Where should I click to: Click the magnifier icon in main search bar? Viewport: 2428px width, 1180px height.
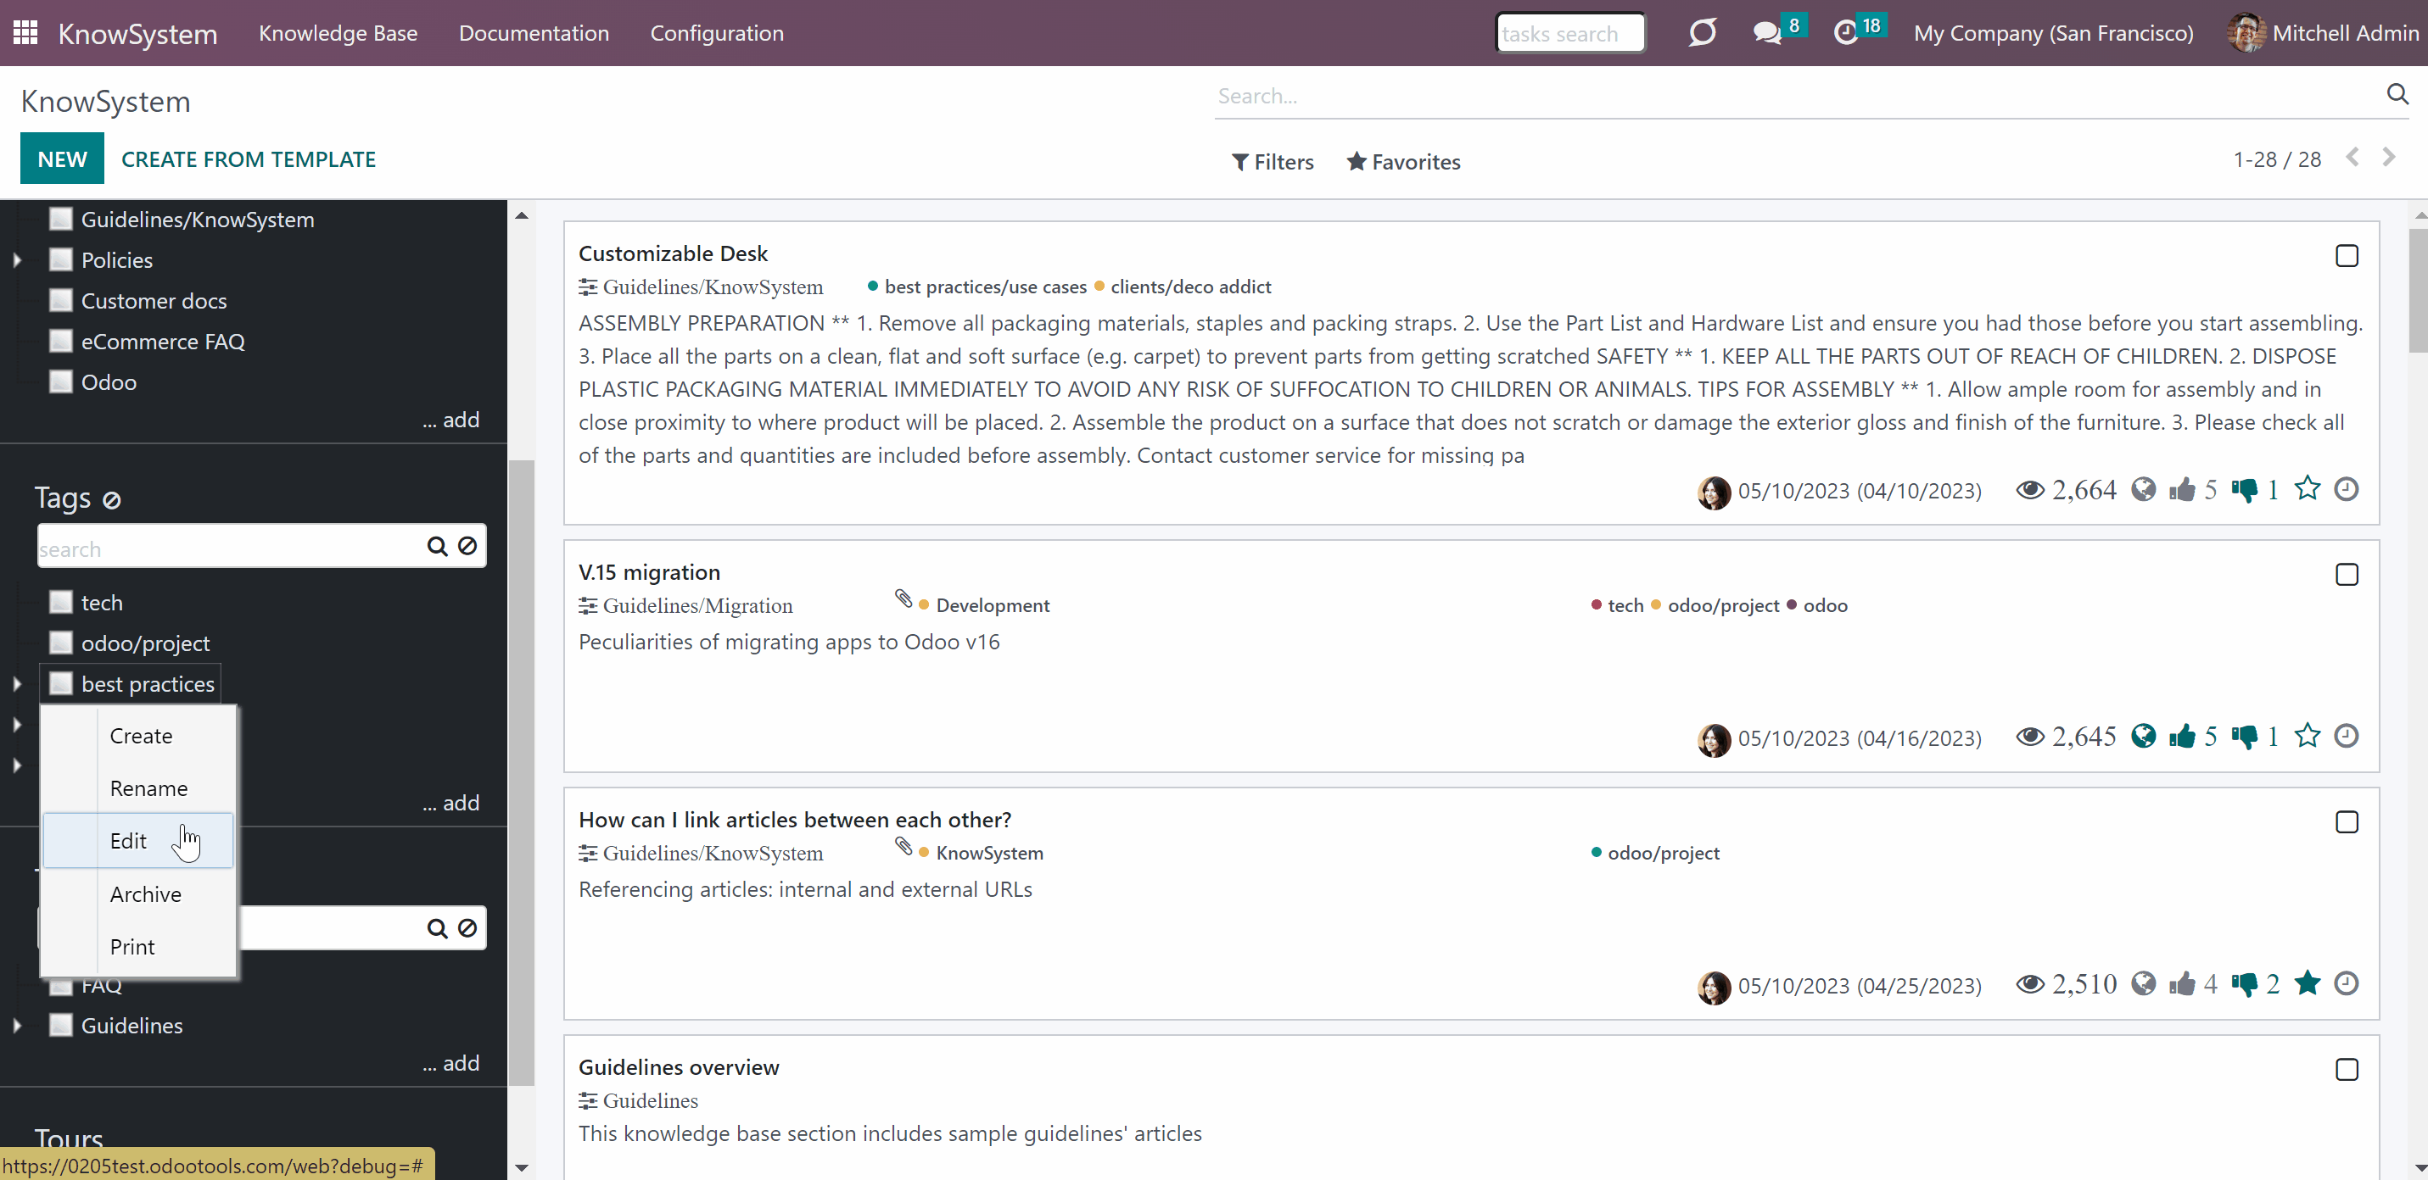(2397, 94)
